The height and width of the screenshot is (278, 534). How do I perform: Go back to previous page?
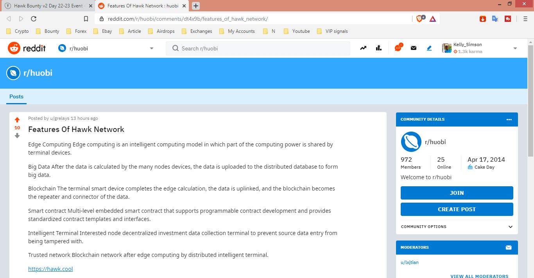click(9, 19)
